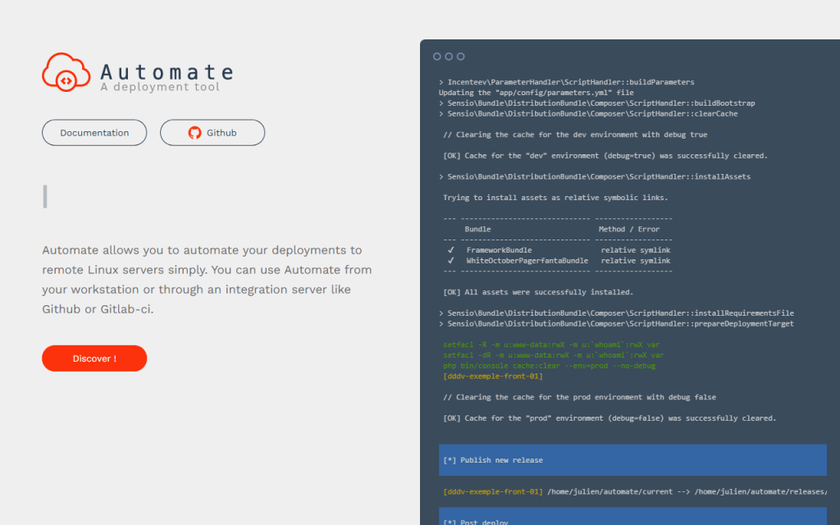The height and width of the screenshot is (525, 840).
Task: Click the 'Automate allows you to automate' description paragraph
Action: pos(207,280)
